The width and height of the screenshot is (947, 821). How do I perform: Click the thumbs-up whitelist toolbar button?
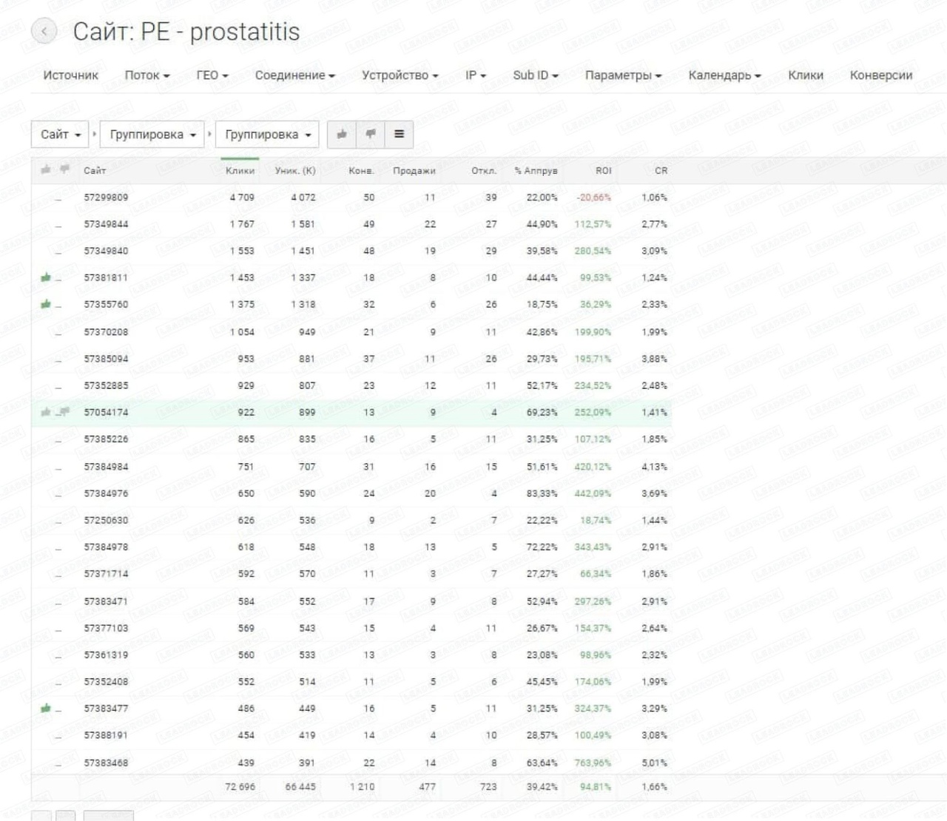pos(342,135)
